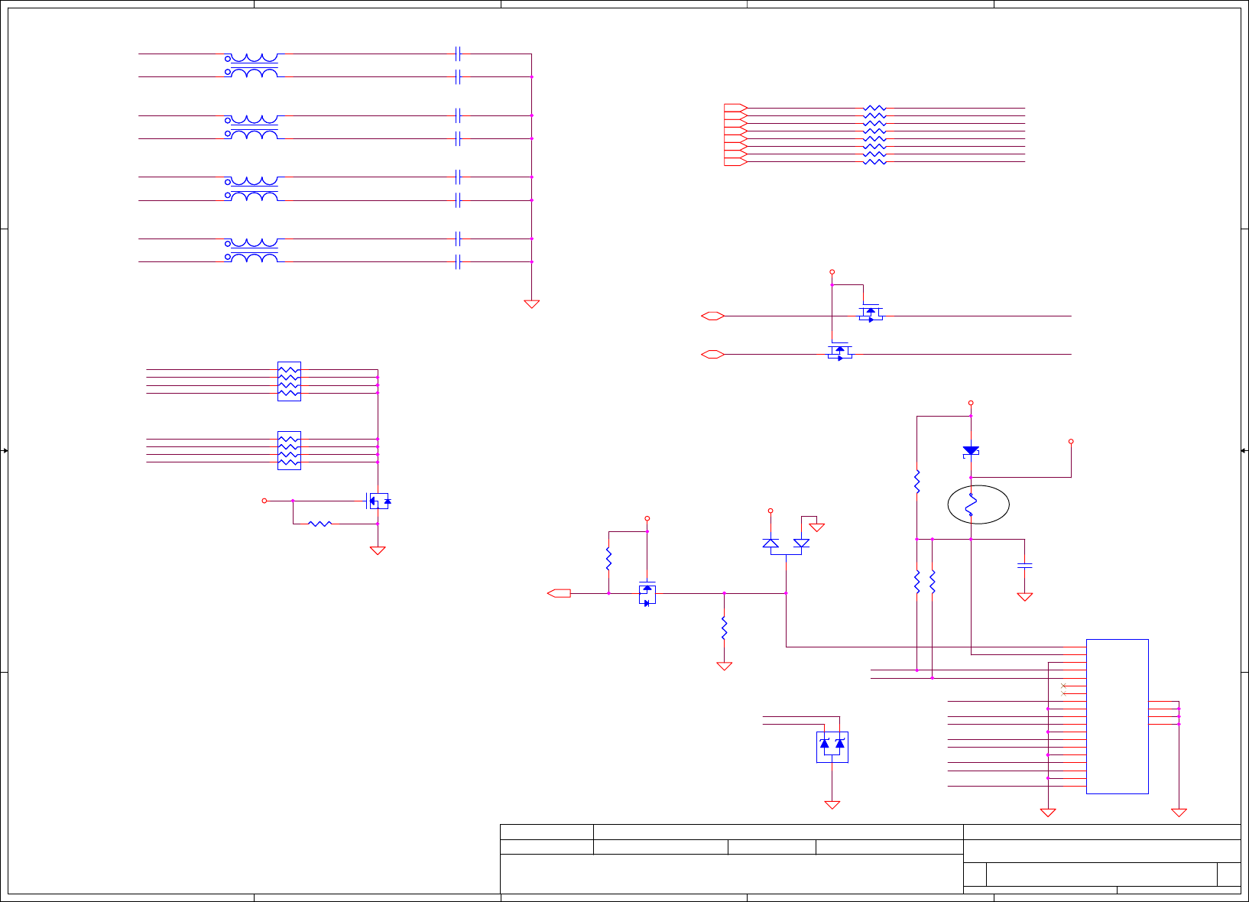Click the small ground symbol beside the clamp diodes
Screen dimensions: 1249x902
click(x=817, y=527)
